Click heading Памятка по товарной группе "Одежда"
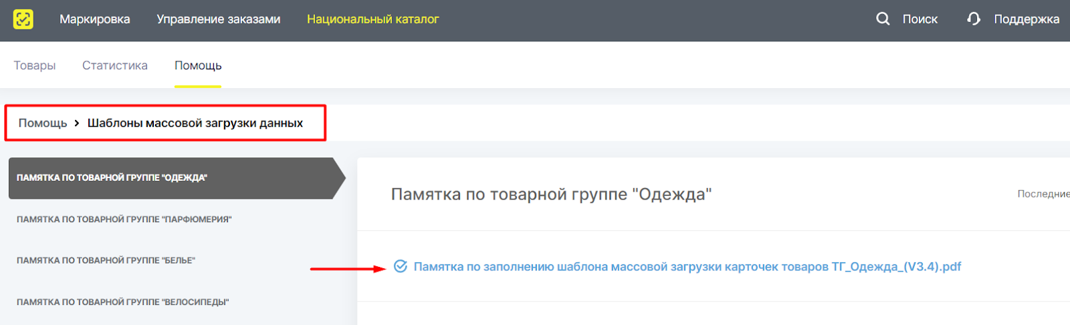 click(x=552, y=194)
